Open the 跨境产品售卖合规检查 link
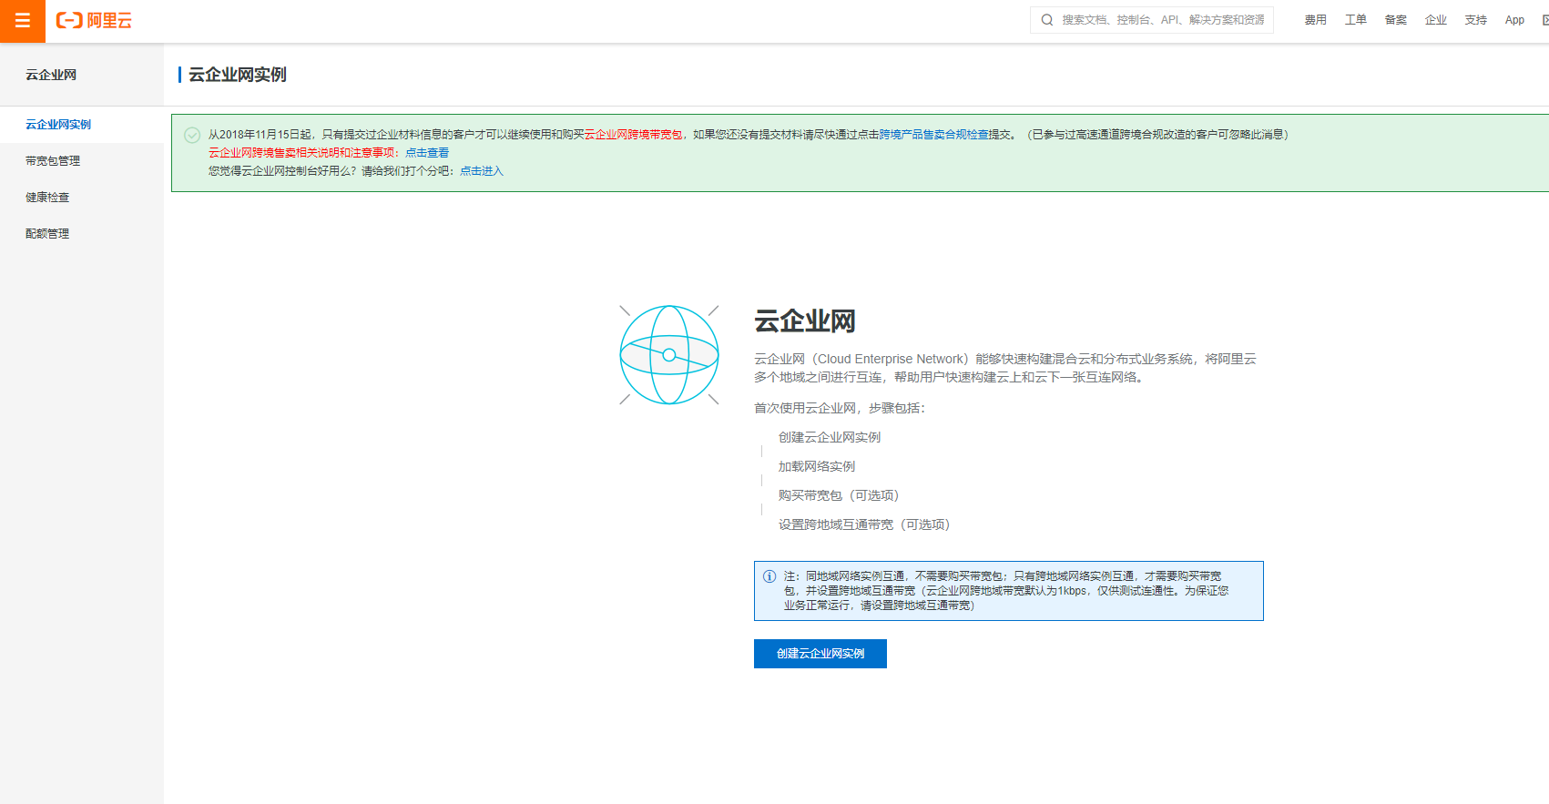This screenshot has height=804, width=1549. 933,135
